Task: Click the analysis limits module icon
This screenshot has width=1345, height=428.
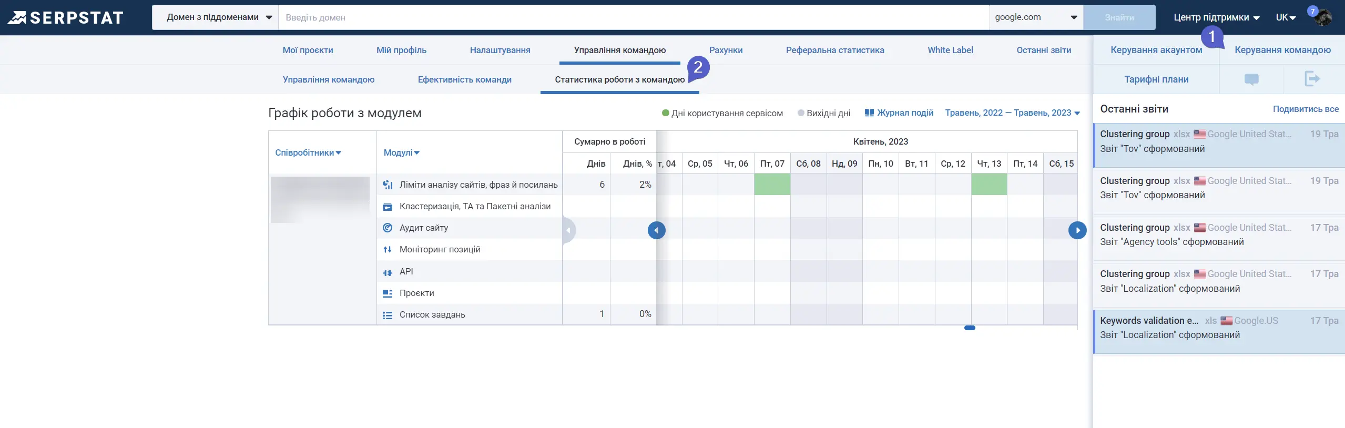Action: click(388, 185)
